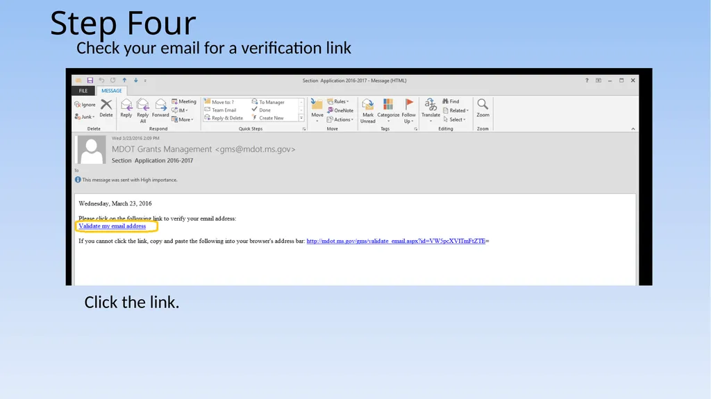Click the Help question mark icon
711x399 pixels.
click(587, 80)
